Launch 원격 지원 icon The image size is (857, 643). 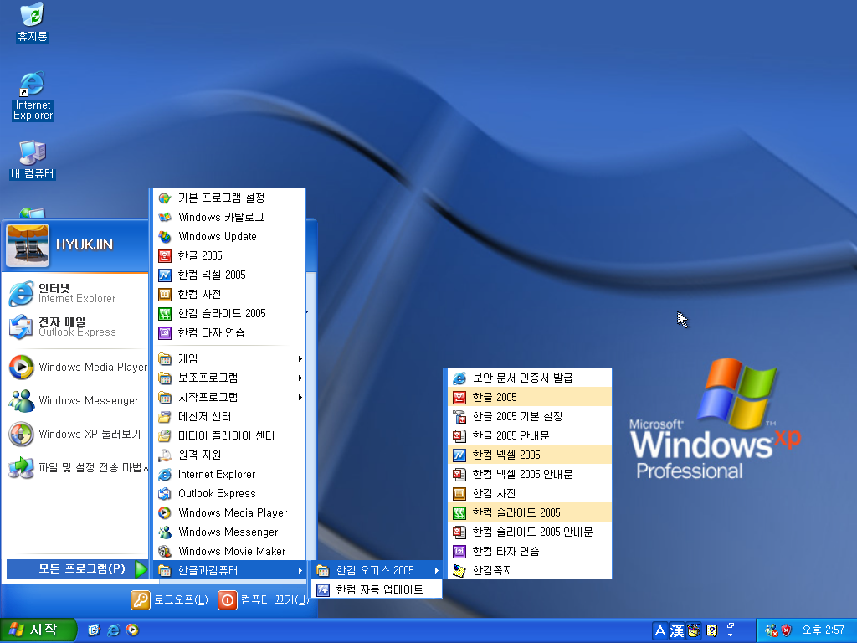165,455
